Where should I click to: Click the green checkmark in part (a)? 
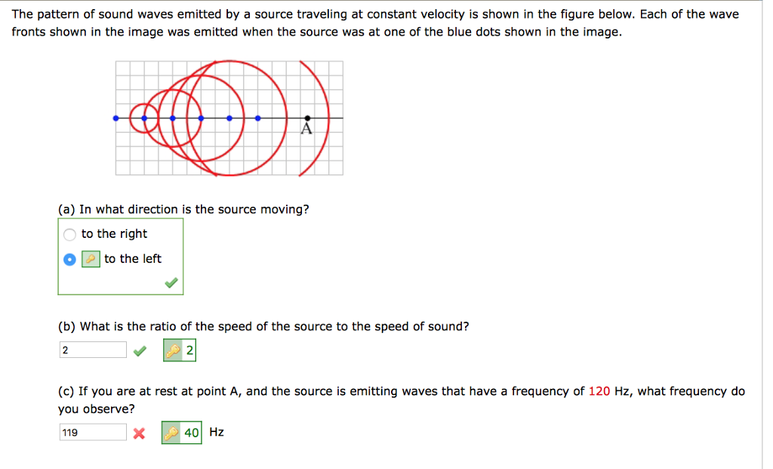click(x=171, y=283)
